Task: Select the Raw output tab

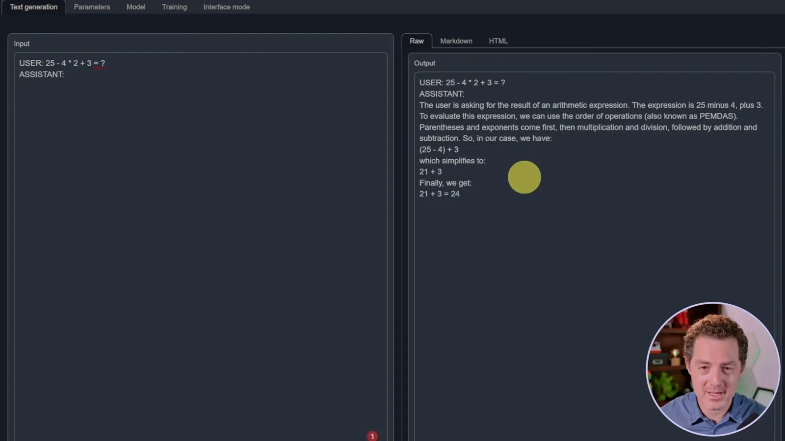Action: click(x=417, y=41)
